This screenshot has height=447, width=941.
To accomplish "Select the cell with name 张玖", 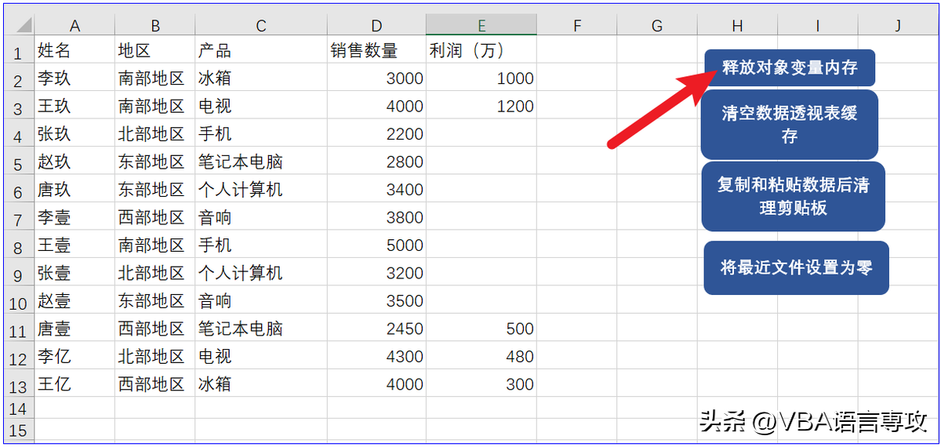I will 74,134.
